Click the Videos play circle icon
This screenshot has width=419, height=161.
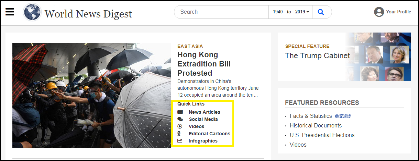(180, 126)
